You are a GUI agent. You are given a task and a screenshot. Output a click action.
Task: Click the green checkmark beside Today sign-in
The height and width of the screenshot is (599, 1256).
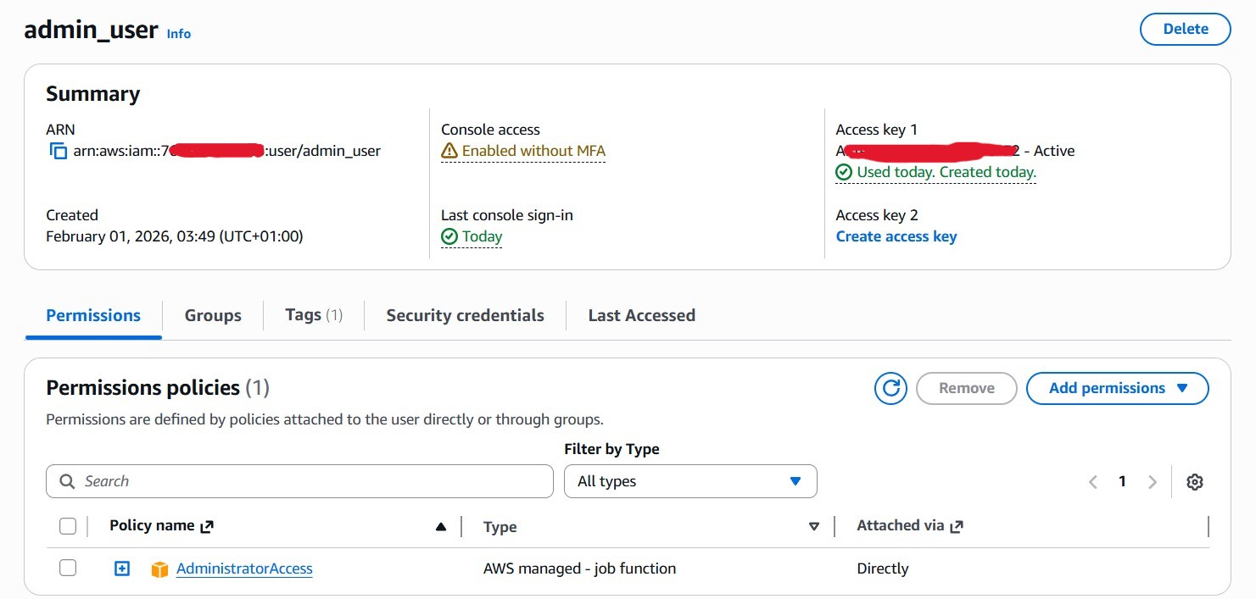(x=449, y=236)
